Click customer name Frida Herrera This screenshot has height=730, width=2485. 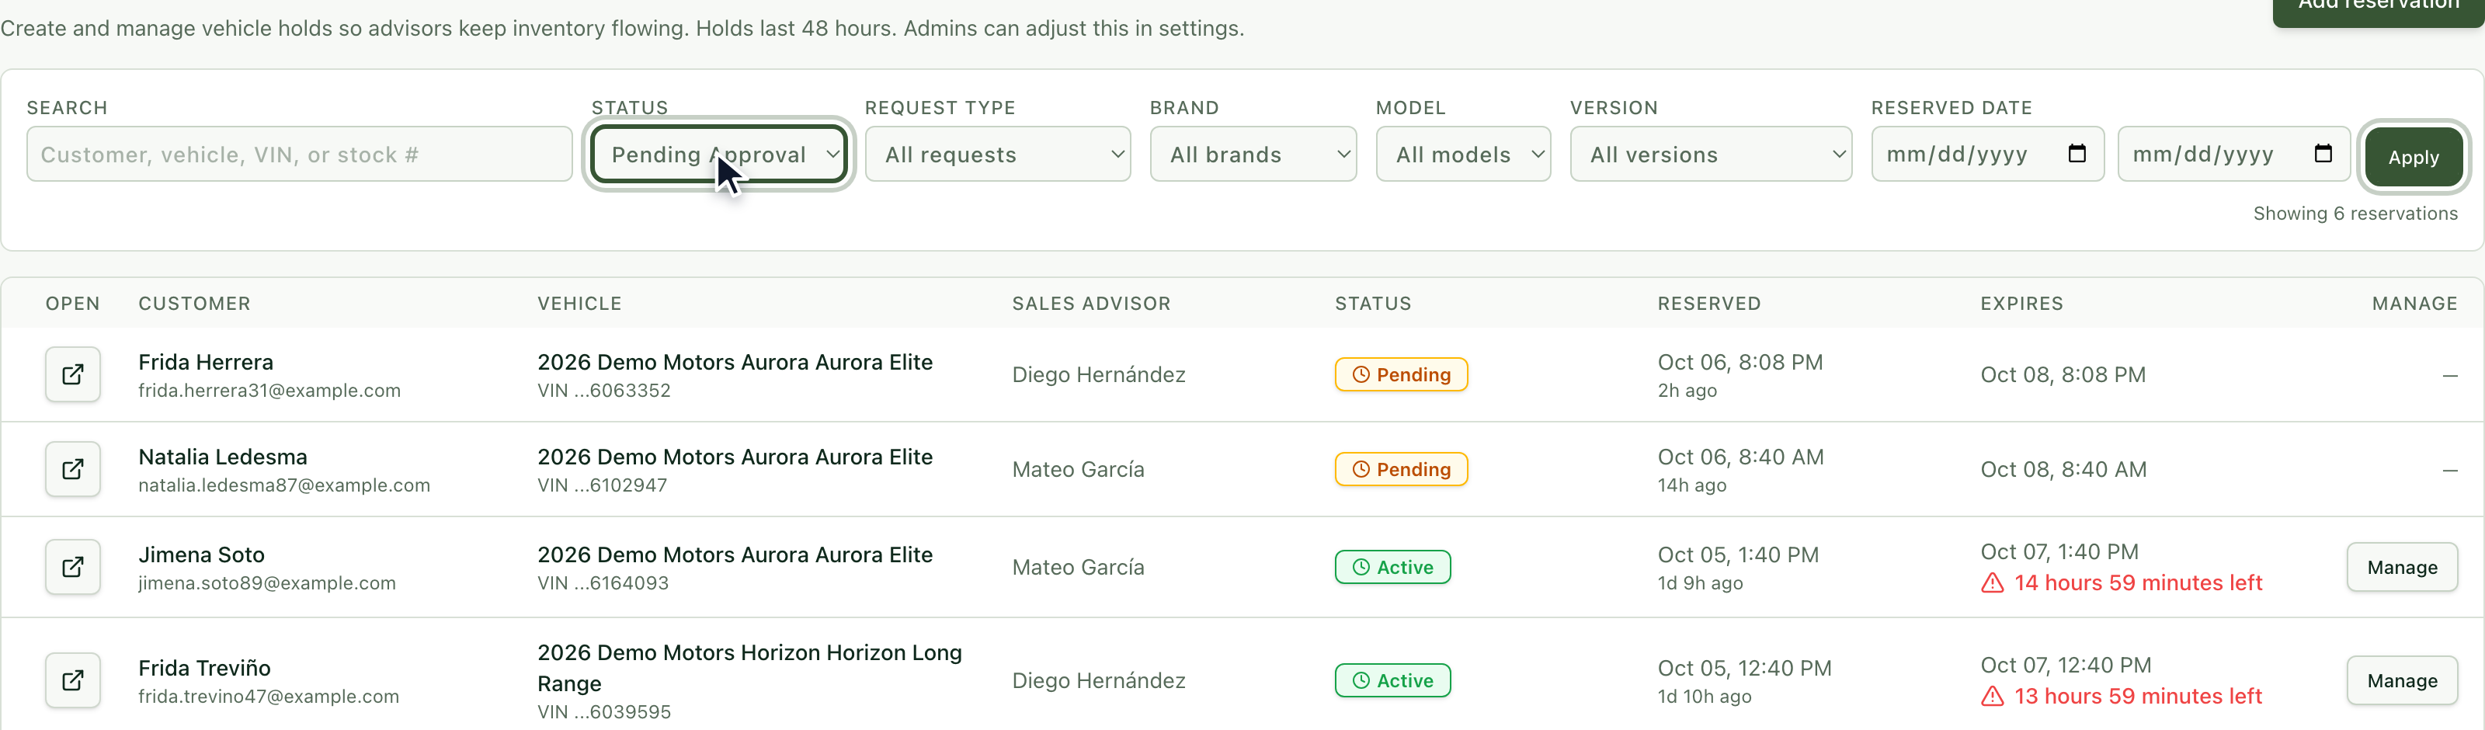point(206,363)
